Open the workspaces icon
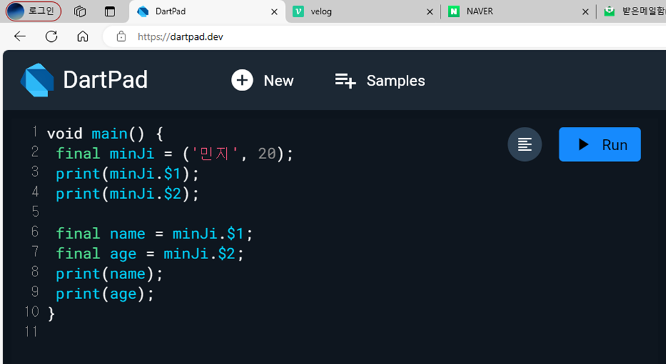The height and width of the screenshot is (364, 666). coord(80,12)
